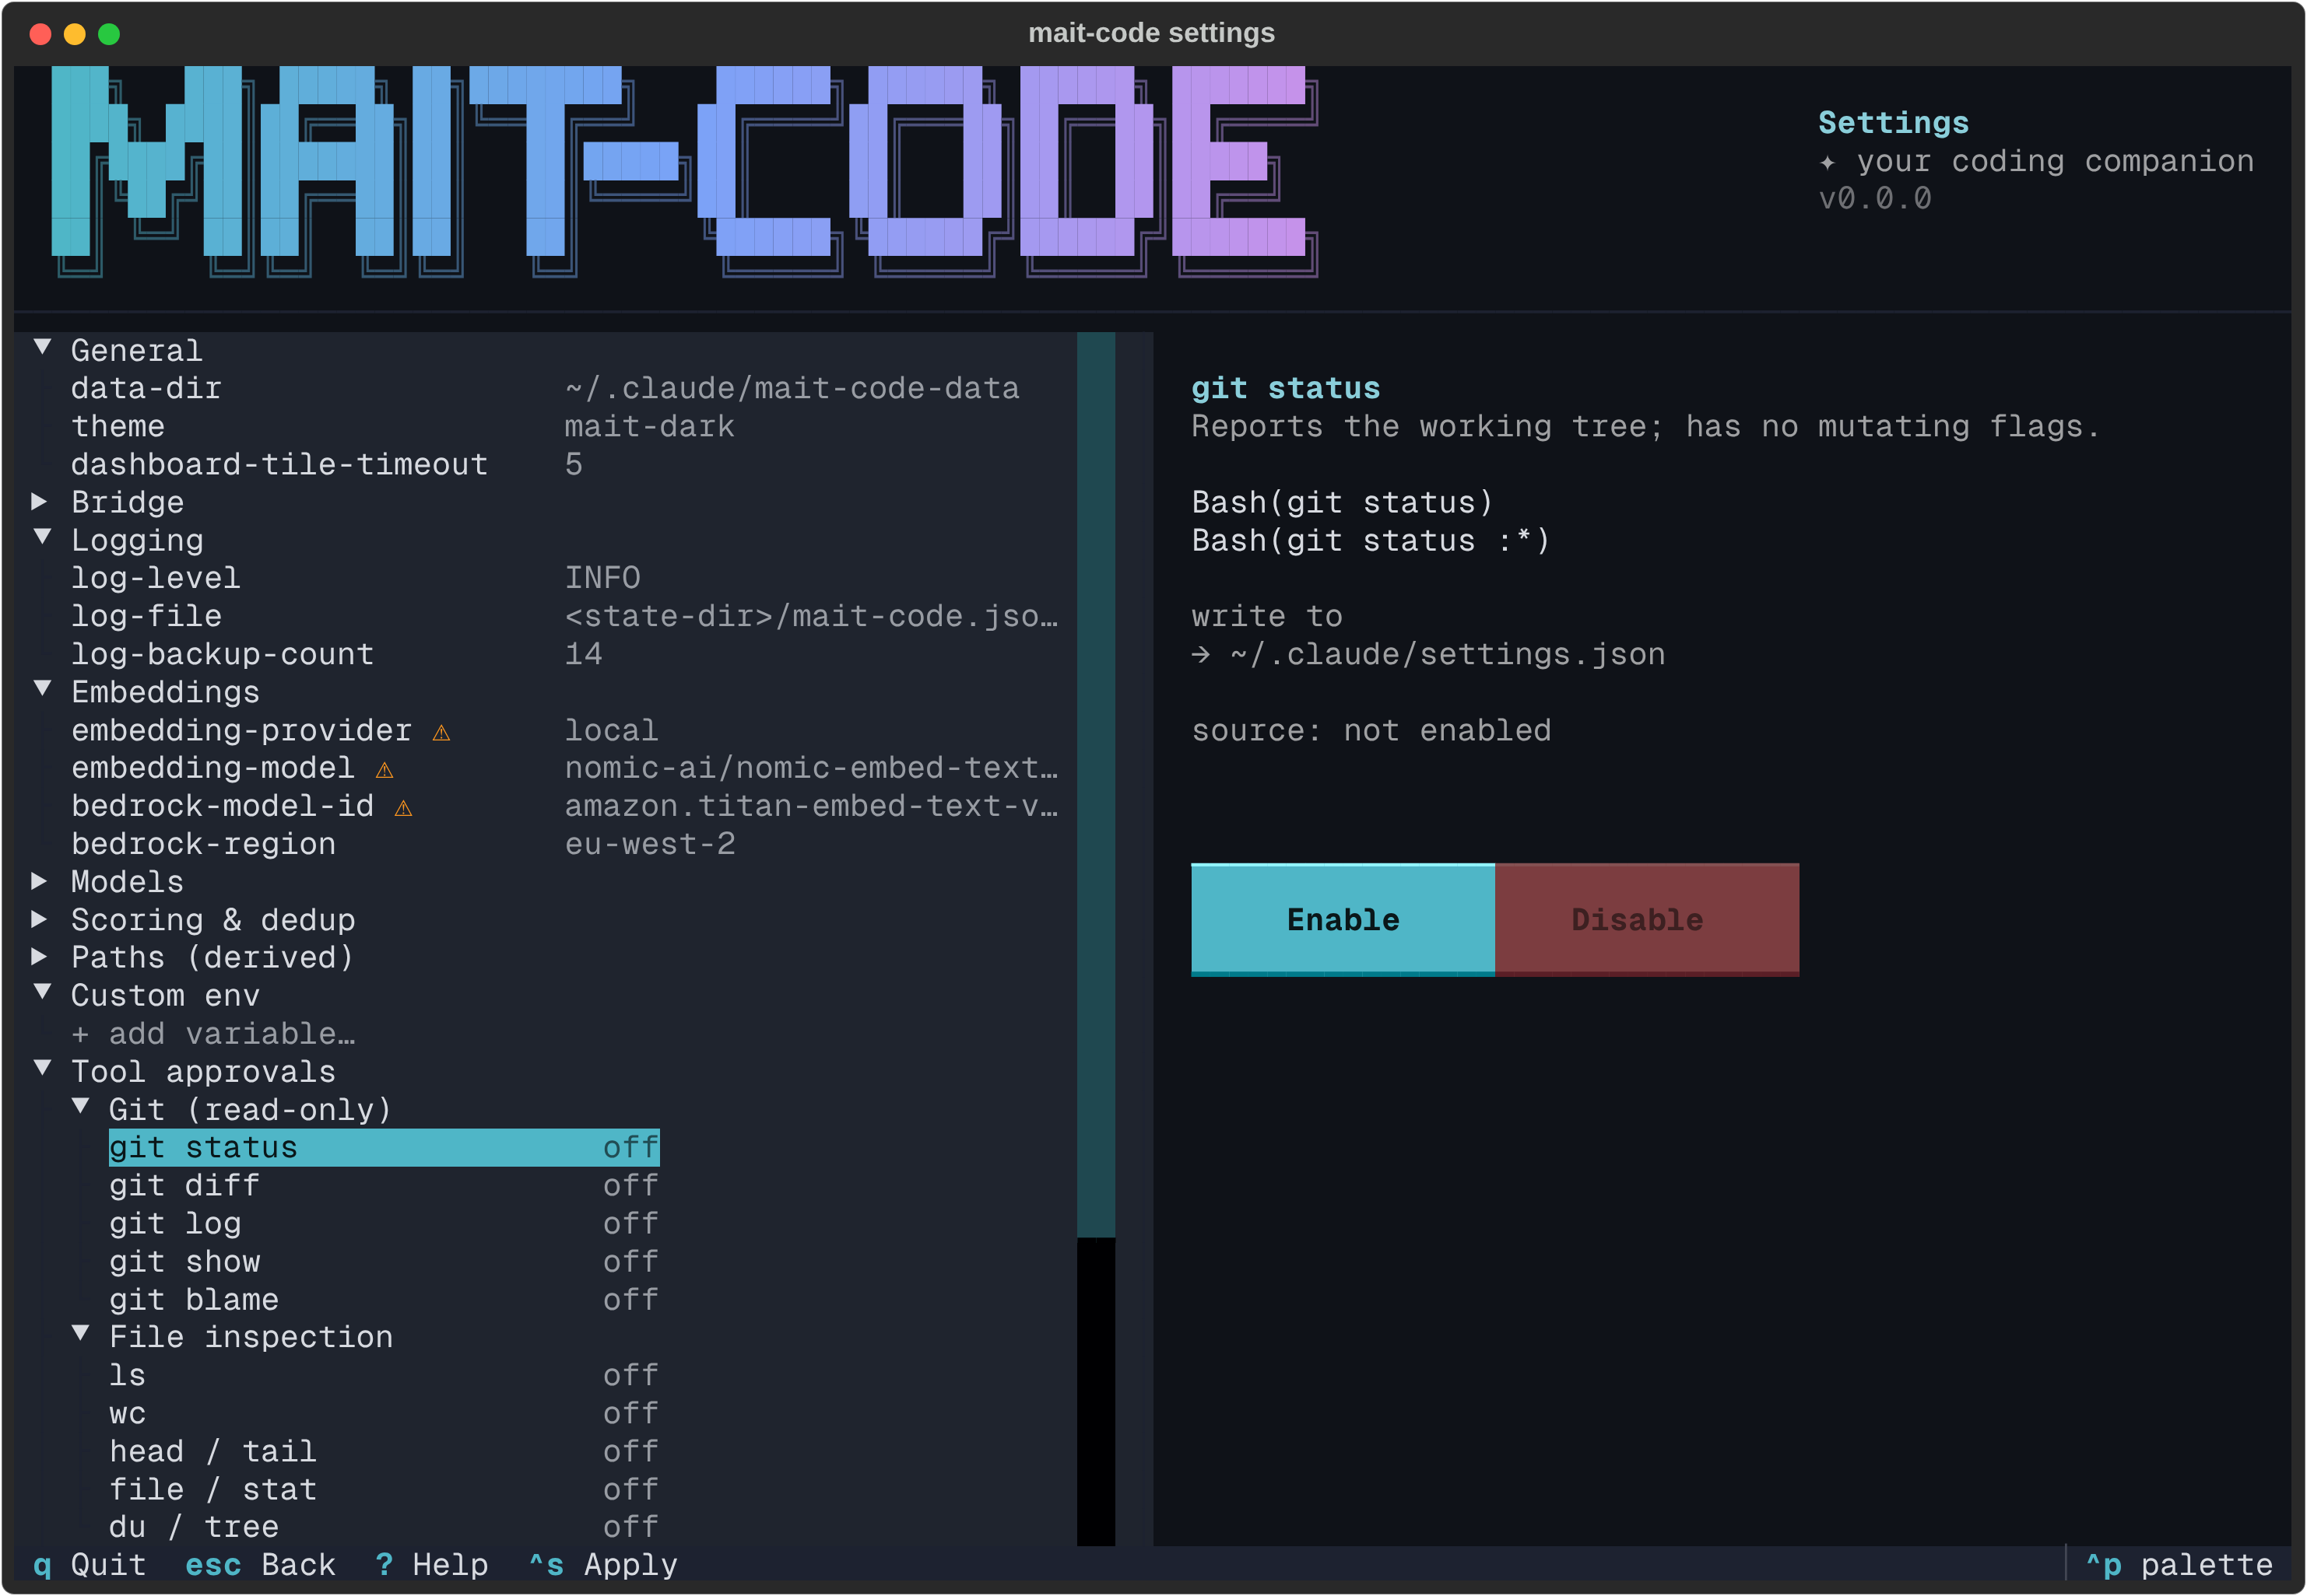2307x1596 pixels.
Task: Click the Disable button
Action: pyautogui.click(x=1647, y=920)
